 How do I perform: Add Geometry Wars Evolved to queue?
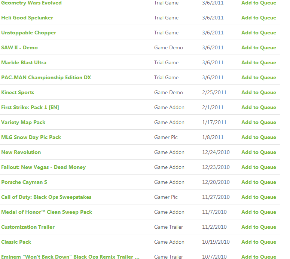(259, 3)
